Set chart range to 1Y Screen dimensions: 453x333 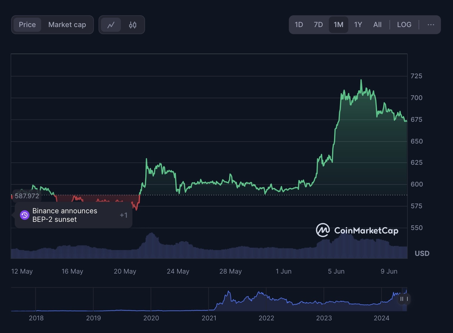point(358,25)
